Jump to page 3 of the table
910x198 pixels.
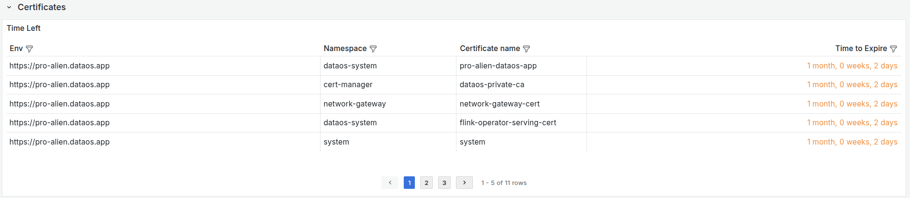[x=444, y=183]
